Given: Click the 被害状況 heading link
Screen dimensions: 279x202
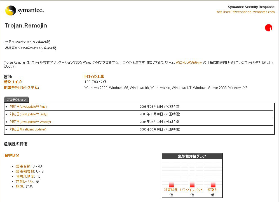Looking at the screenshot, I should click(12, 156).
